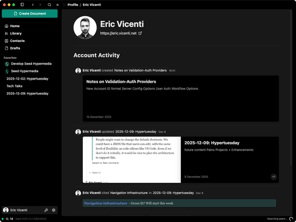Expand the +2 badge on Hypertuesday card
Image resolution: width=296 pixels, height=222 pixels.
pyautogui.click(x=273, y=177)
